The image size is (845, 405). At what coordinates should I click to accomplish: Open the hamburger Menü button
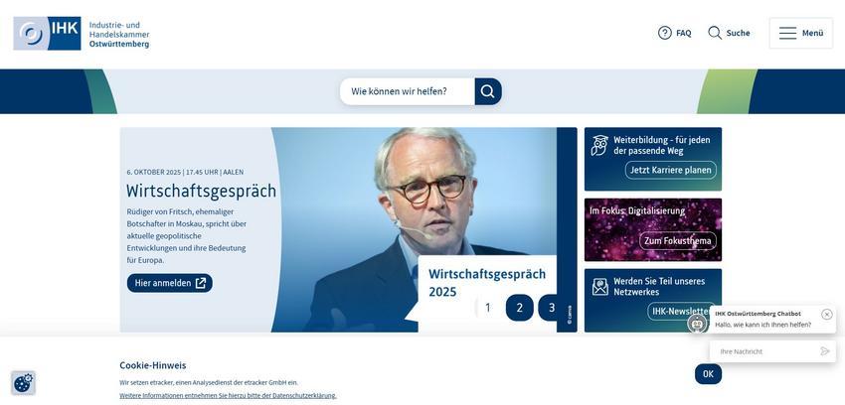tap(801, 34)
